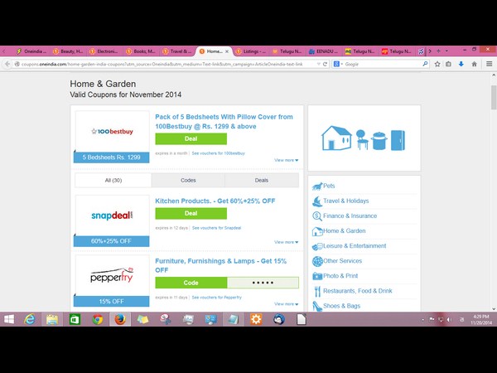Reveal the Pepperfry coupon Code button

pyautogui.click(x=191, y=283)
